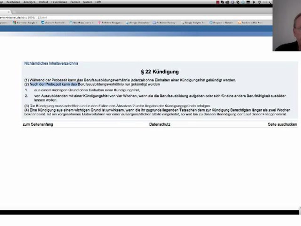Click paragraph (4) 'Eine Kündigung aus einem wichtigen Grund'

(x=157, y=112)
